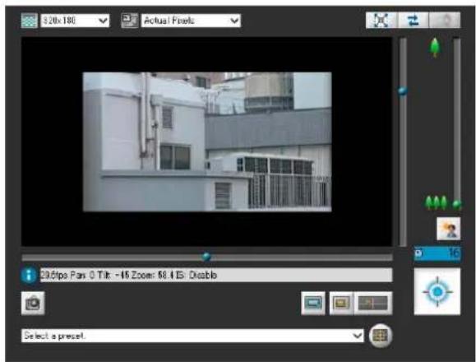Click the blue information icon

[29, 275]
